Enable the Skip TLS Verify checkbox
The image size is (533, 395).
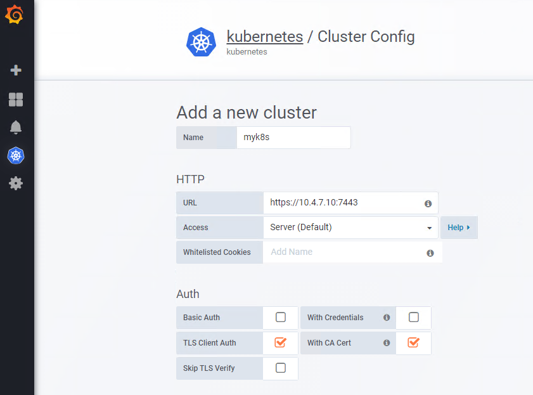tap(280, 368)
